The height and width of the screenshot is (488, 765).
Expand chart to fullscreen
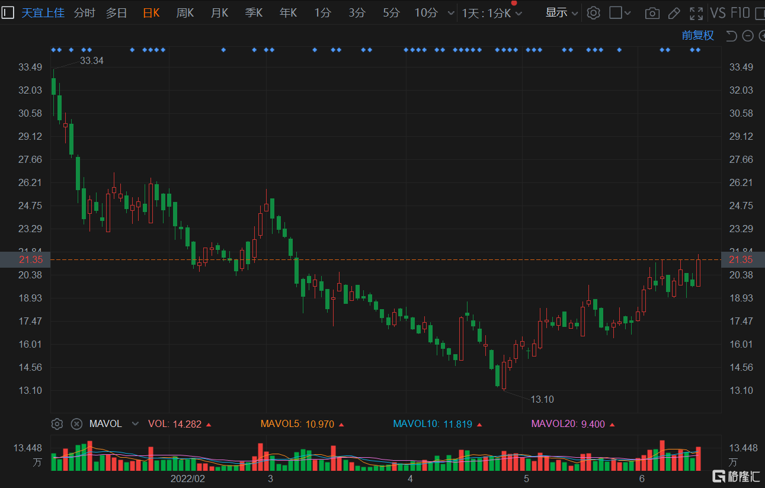tap(696, 13)
